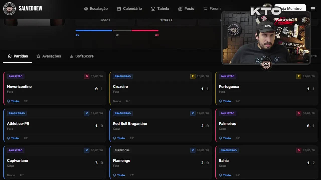Image resolution: width=321 pixels, height=180 pixels.
Task: Click the D result badge on Palmeiras card
Action: click(299, 113)
